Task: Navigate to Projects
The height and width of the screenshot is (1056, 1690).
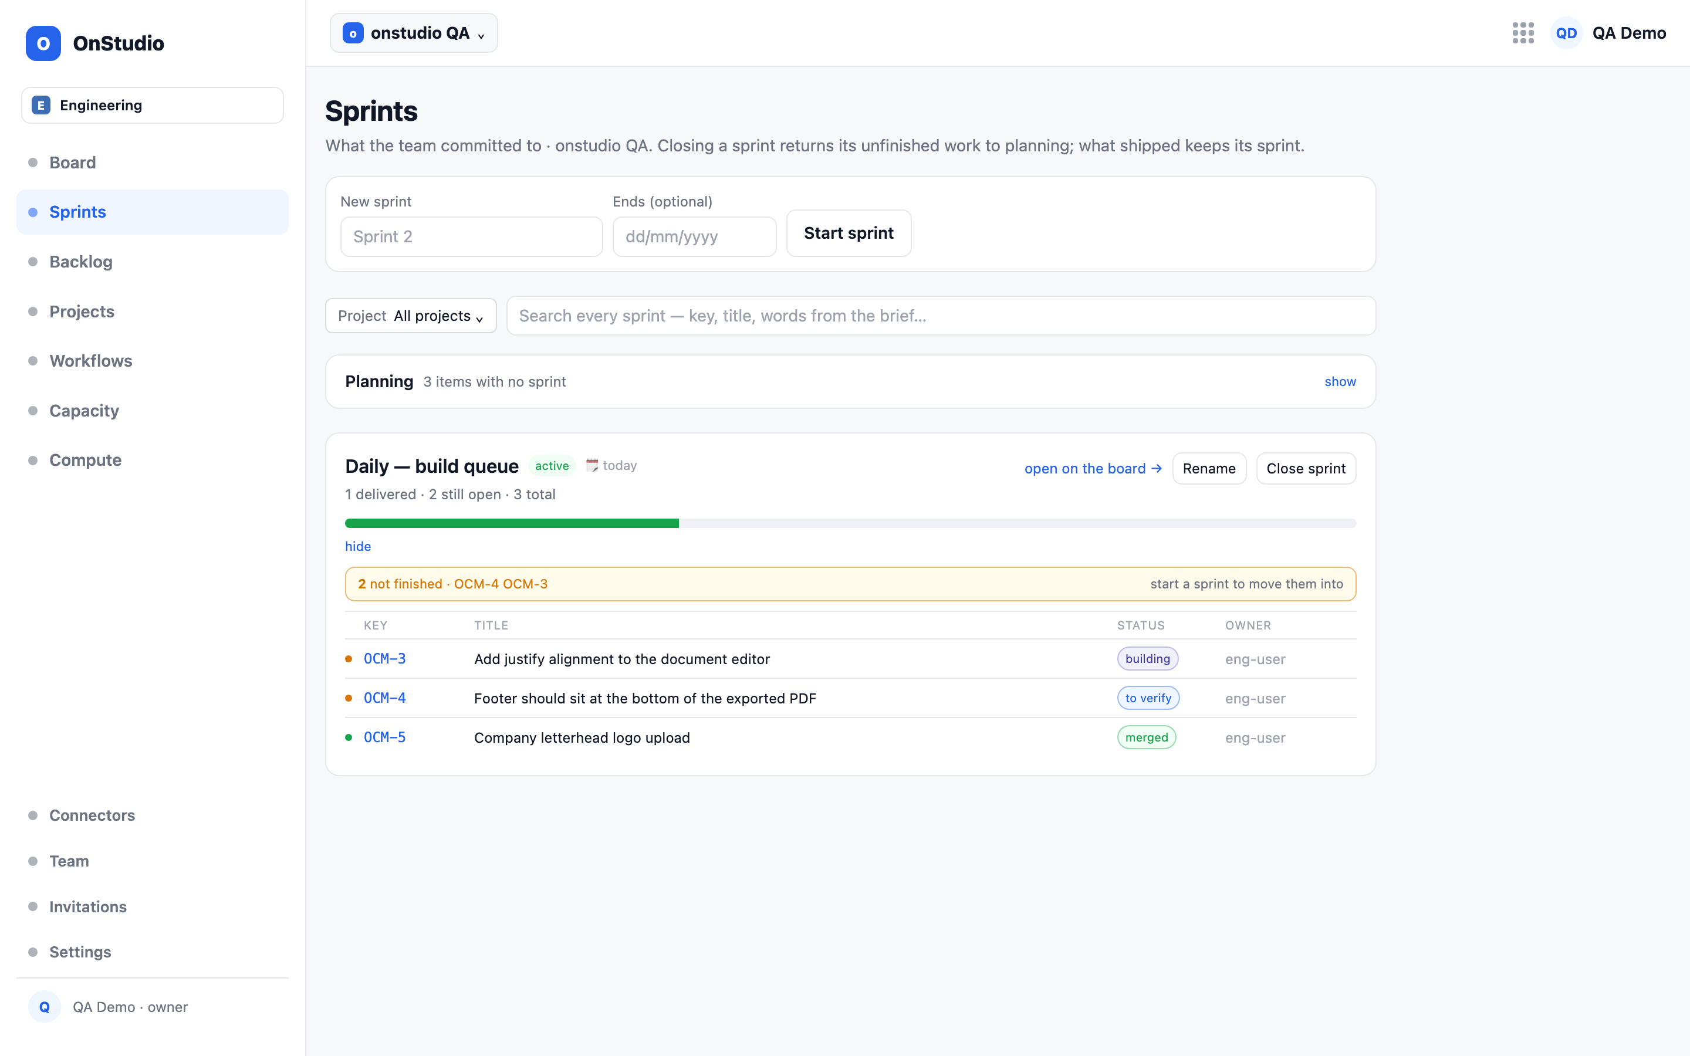Action: [x=152, y=312]
